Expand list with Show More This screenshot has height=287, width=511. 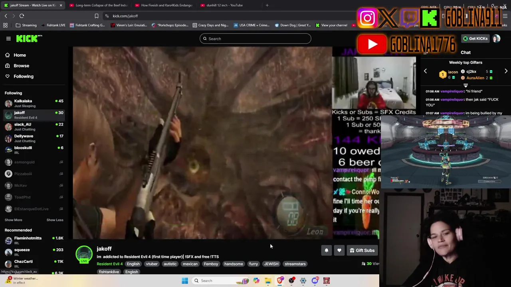(13, 220)
